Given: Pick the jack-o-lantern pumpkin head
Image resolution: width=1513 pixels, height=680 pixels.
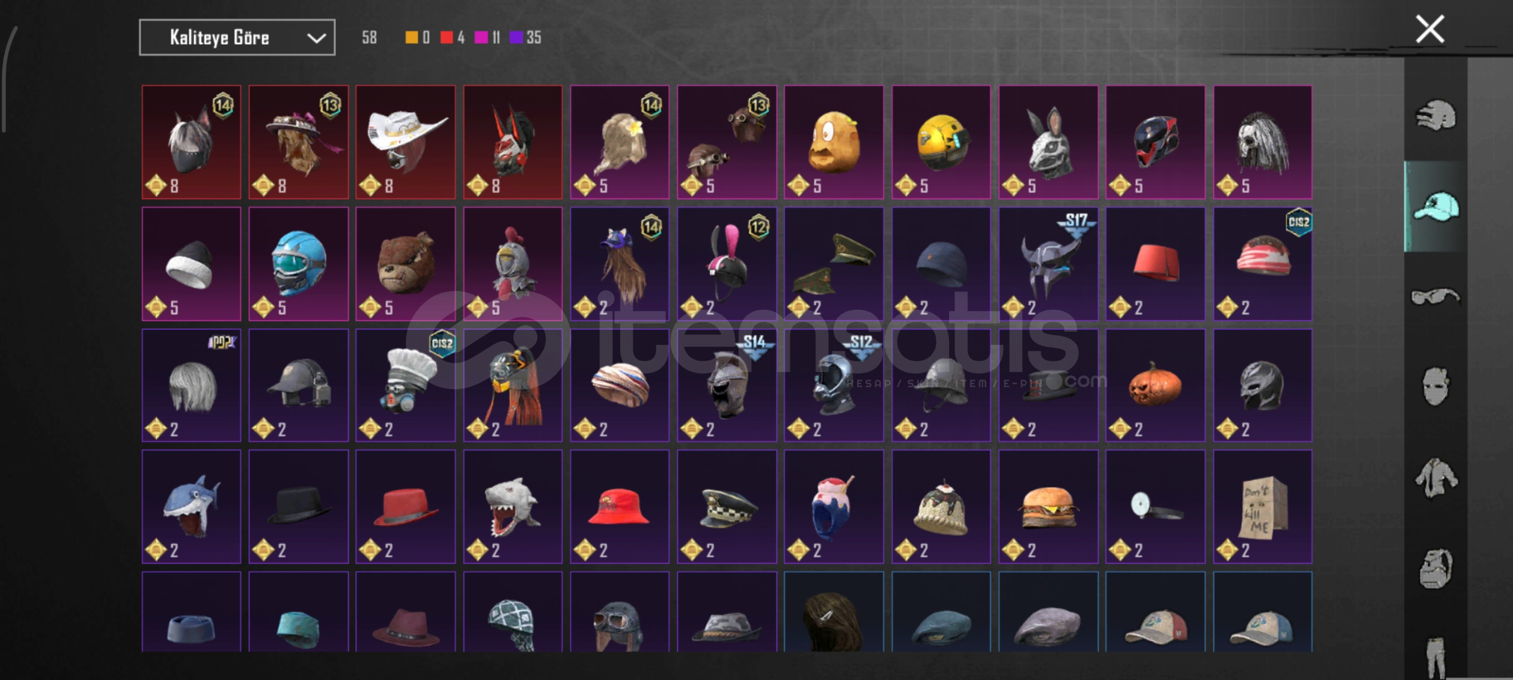Looking at the screenshot, I should tap(1155, 385).
